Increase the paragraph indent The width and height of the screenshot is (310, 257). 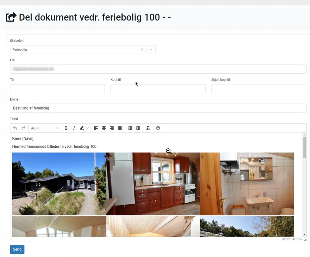point(138,128)
